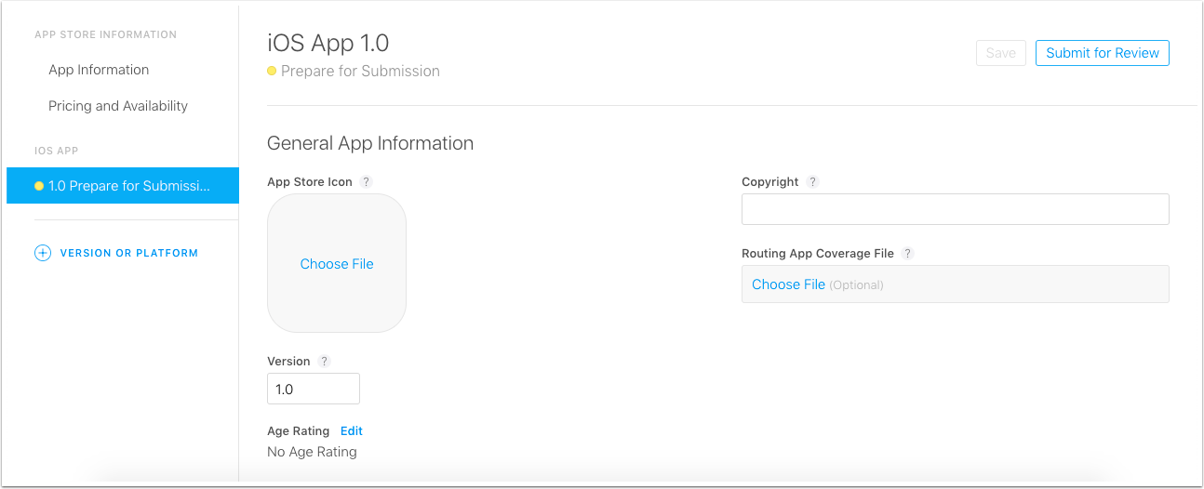Click the 'APP STORE INFORMATION' section label
Screen dimensions: 1204x489
pos(105,34)
